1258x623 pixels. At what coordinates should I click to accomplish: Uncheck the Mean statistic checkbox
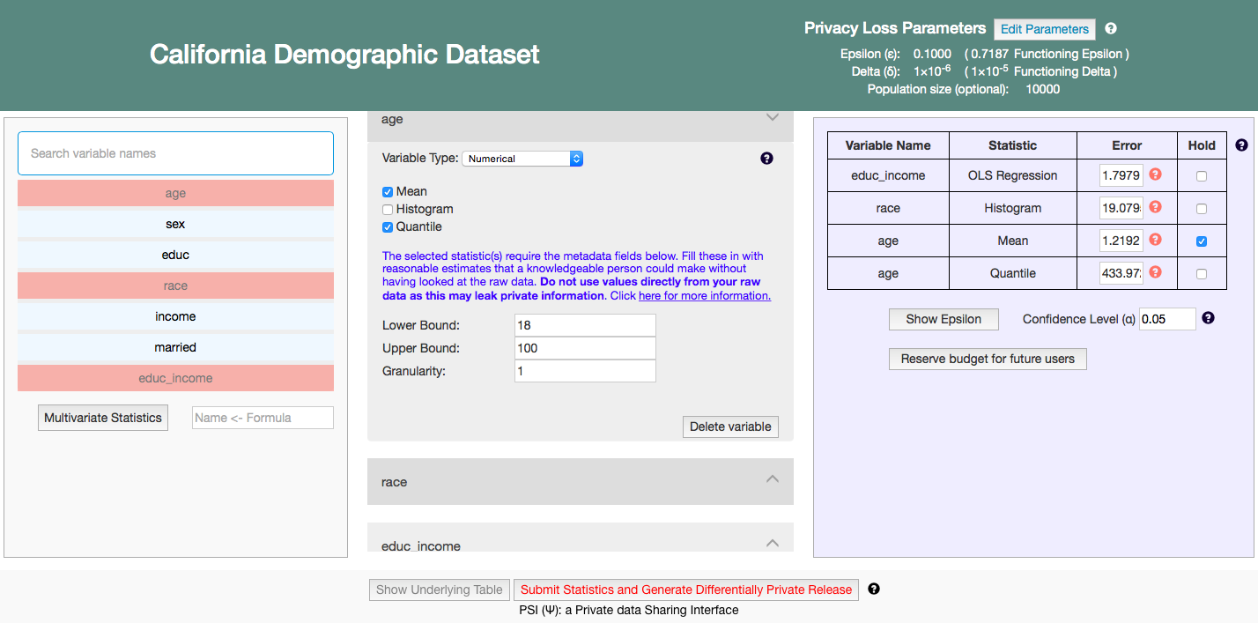[x=388, y=192]
